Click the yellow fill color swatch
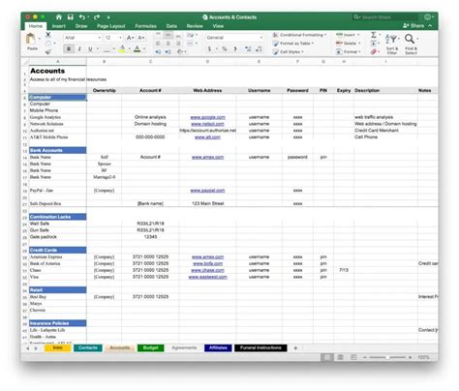 click(122, 49)
